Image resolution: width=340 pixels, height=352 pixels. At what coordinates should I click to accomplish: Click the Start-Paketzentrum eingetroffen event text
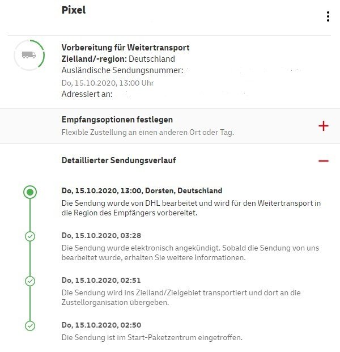point(152,337)
